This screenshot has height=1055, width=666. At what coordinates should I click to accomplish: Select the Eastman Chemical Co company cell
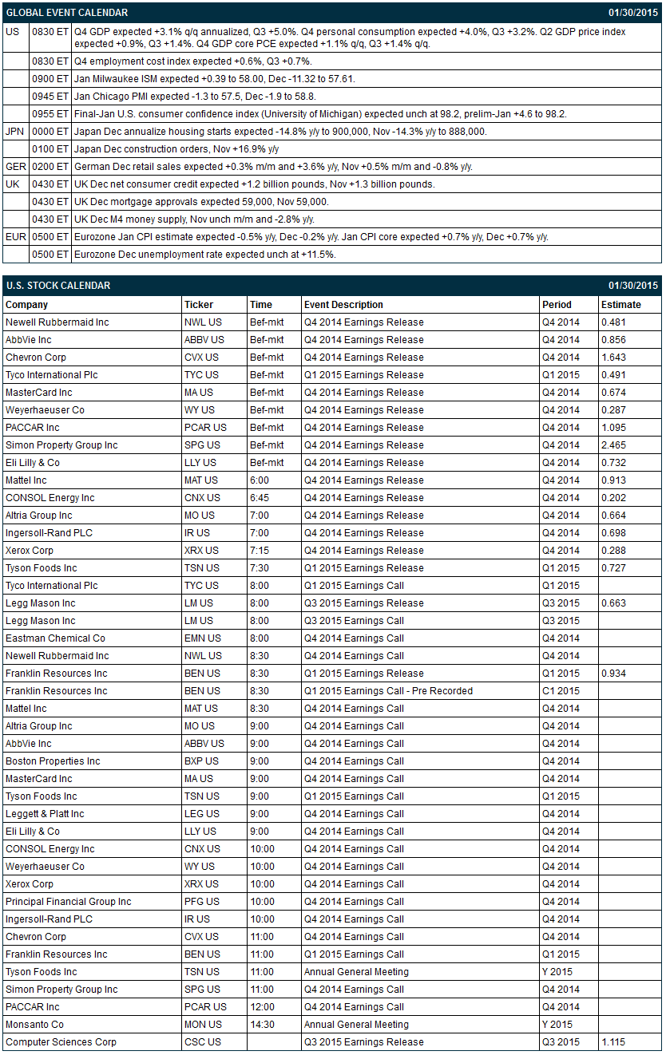93,638
